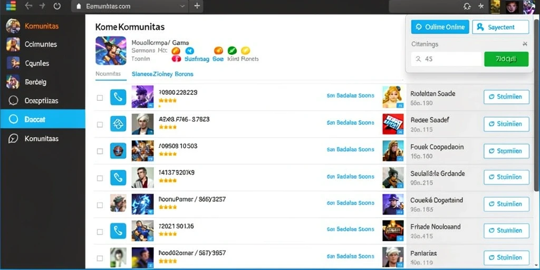Click the Stuimiien button for Couekė Cogertaind
This screenshot has height=270, width=540.
point(506,204)
